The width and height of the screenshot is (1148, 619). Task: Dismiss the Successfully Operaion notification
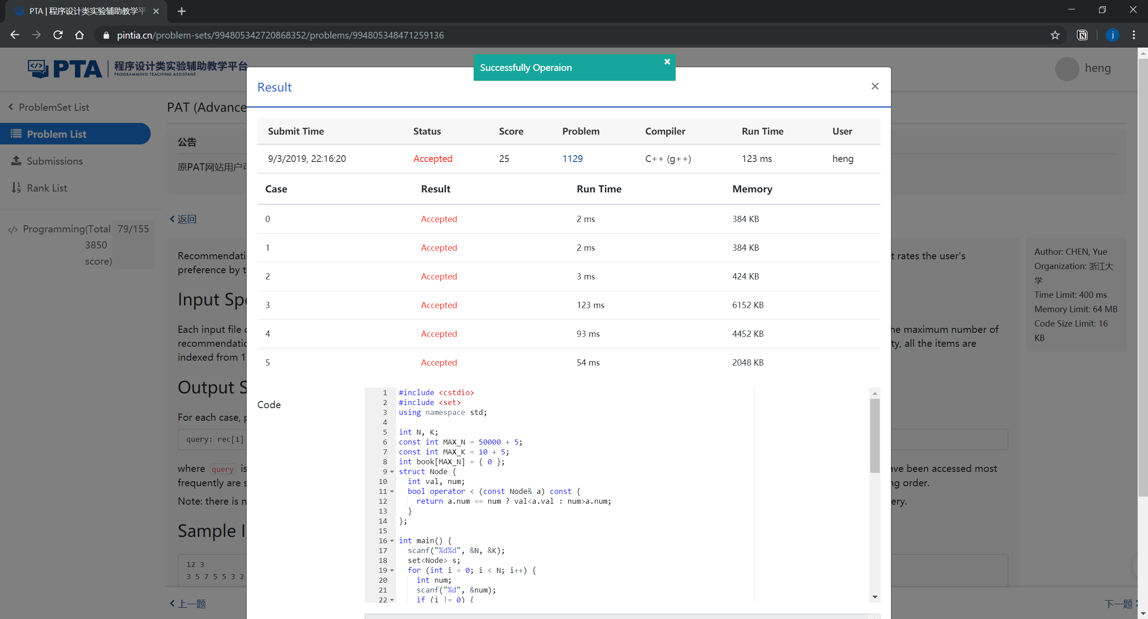pos(667,61)
